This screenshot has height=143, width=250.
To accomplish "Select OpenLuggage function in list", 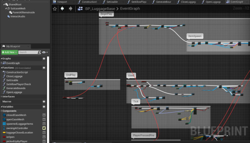I will [x=14, y=92].
